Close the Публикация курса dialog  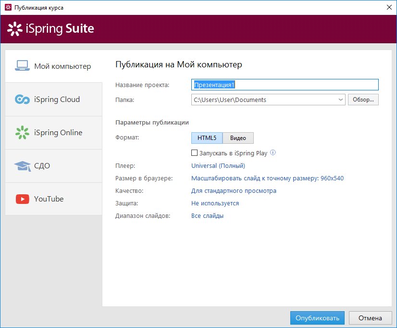click(389, 7)
